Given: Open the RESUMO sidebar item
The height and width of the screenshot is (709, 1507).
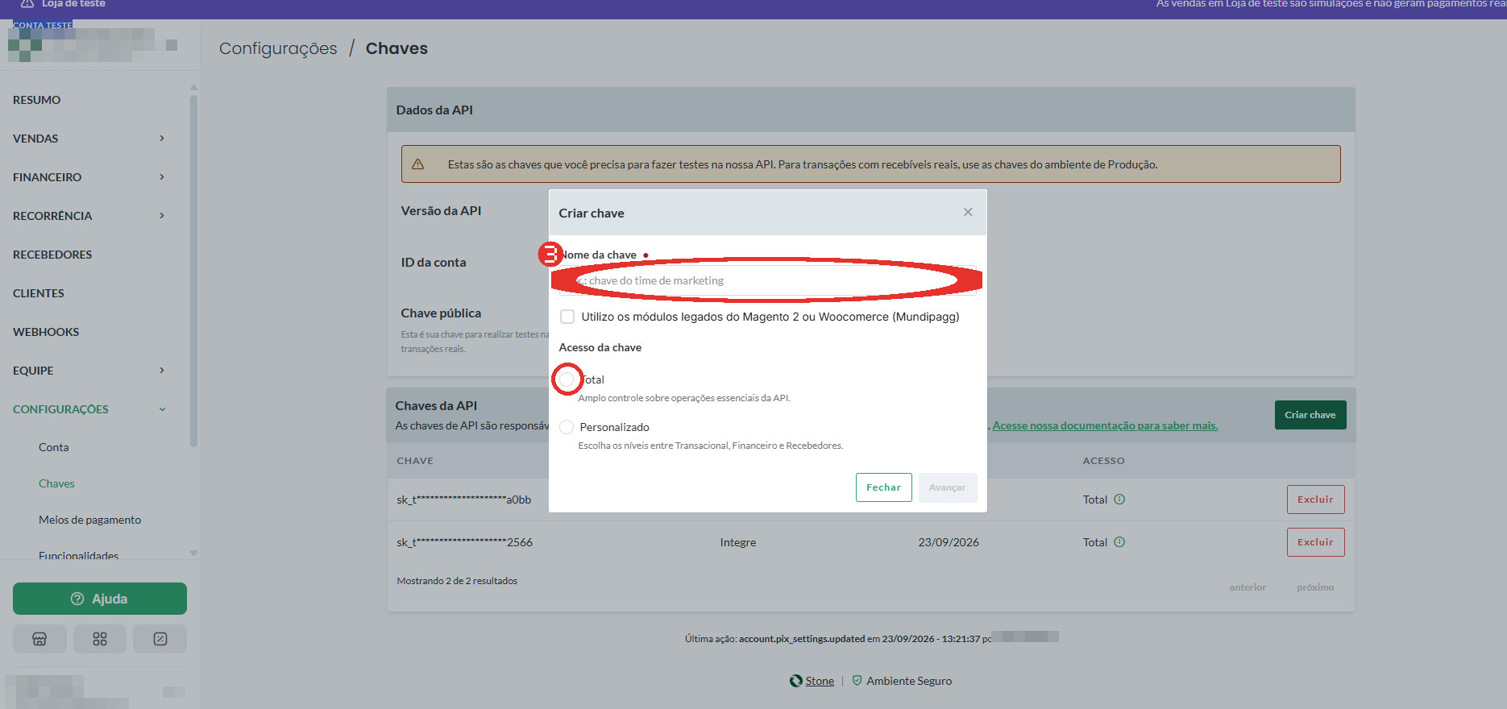Looking at the screenshot, I should pyautogui.click(x=37, y=100).
